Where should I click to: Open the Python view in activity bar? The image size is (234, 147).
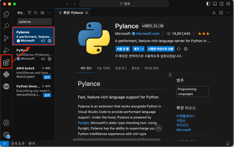tap(6, 74)
